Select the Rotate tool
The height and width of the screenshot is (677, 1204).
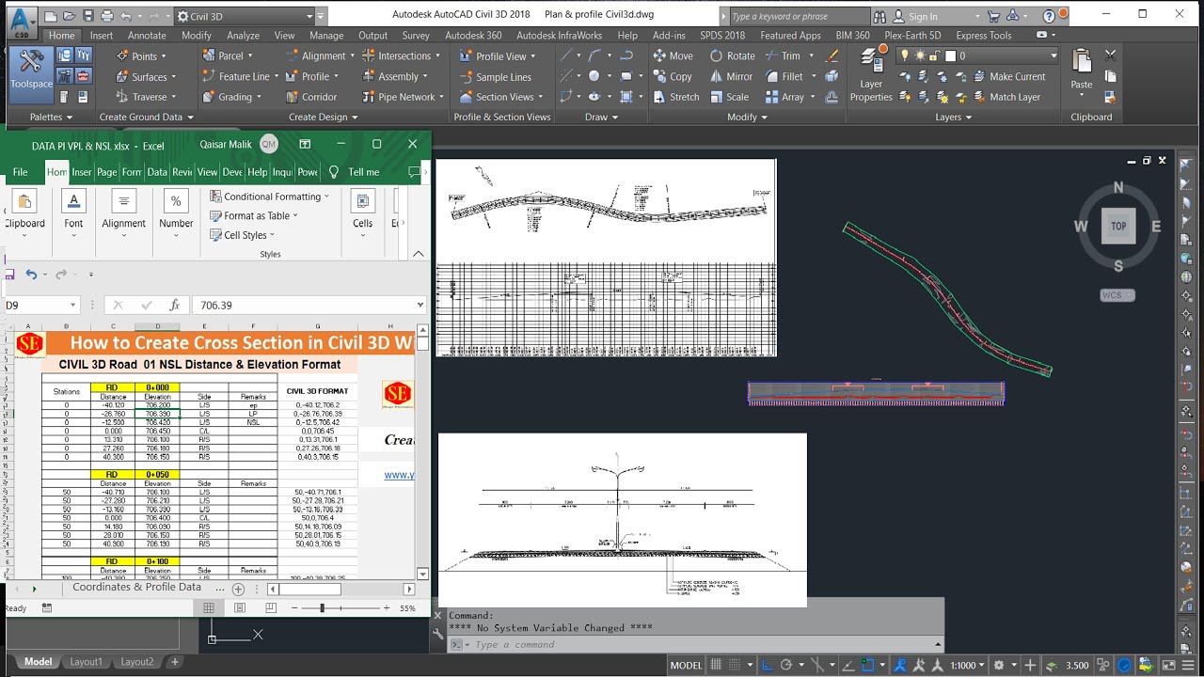[733, 56]
